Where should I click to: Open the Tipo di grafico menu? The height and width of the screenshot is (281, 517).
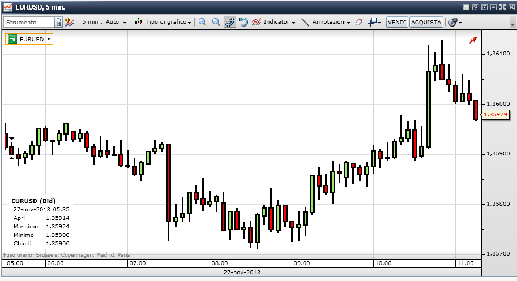163,22
